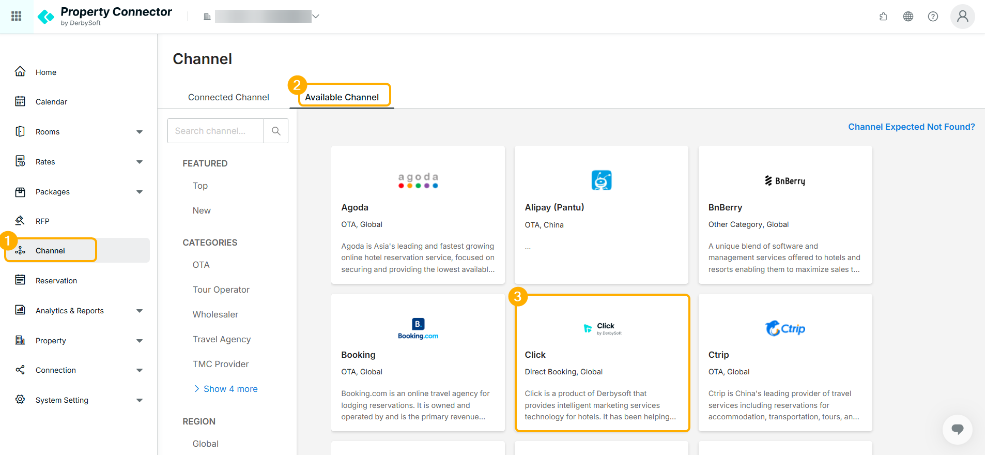
Task: Expand the System Setting arrow
Action: (140, 400)
